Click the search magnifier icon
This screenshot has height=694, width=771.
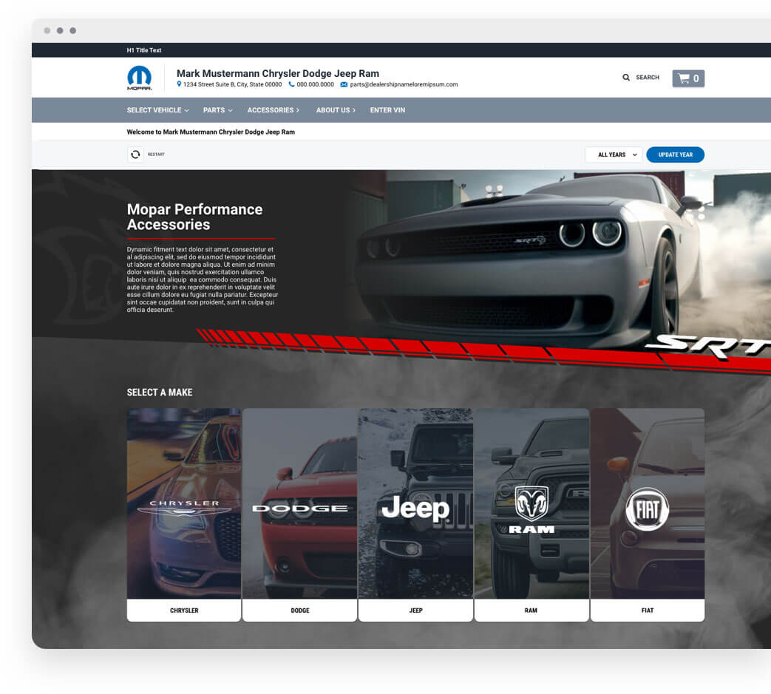coord(626,77)
